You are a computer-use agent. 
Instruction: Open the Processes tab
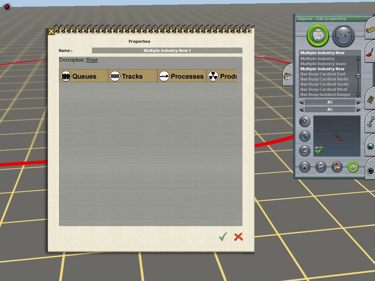click(x=182, y=76)
